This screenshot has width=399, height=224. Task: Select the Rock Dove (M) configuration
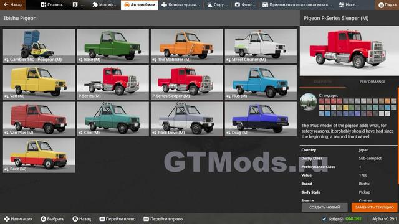click(x=187, y=119)
